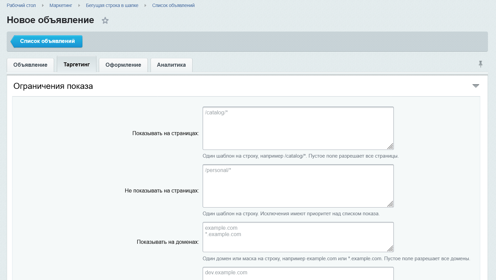Click the Список объявлений back button
The height and width of the screenshot is (280, 496).
point(46,41)
